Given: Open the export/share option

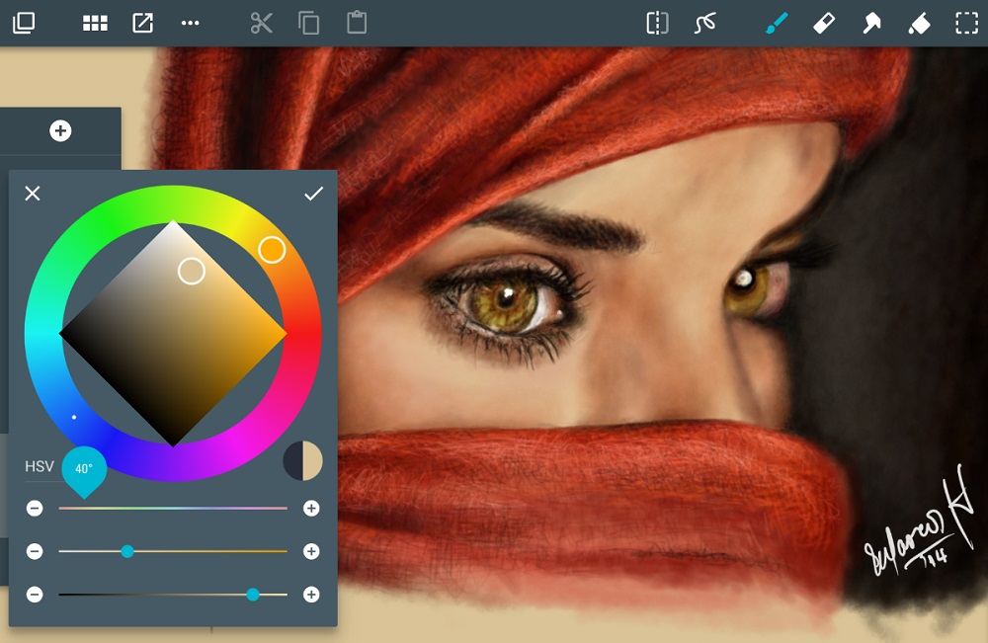Looking at the screenshot, I should pos(143,23).
